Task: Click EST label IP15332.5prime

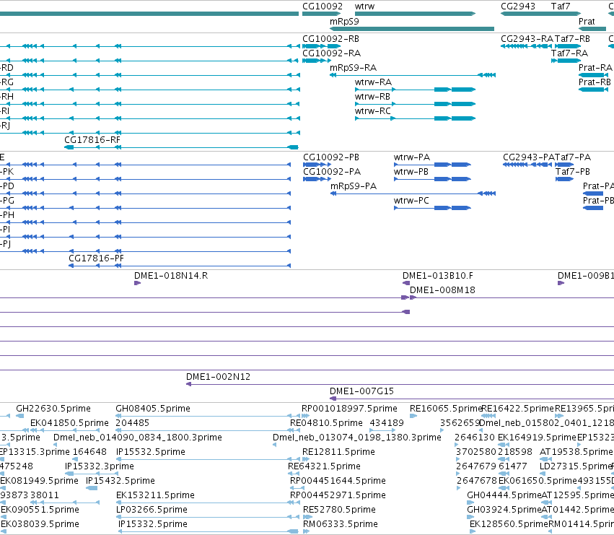Action: [x=153, y=524]
